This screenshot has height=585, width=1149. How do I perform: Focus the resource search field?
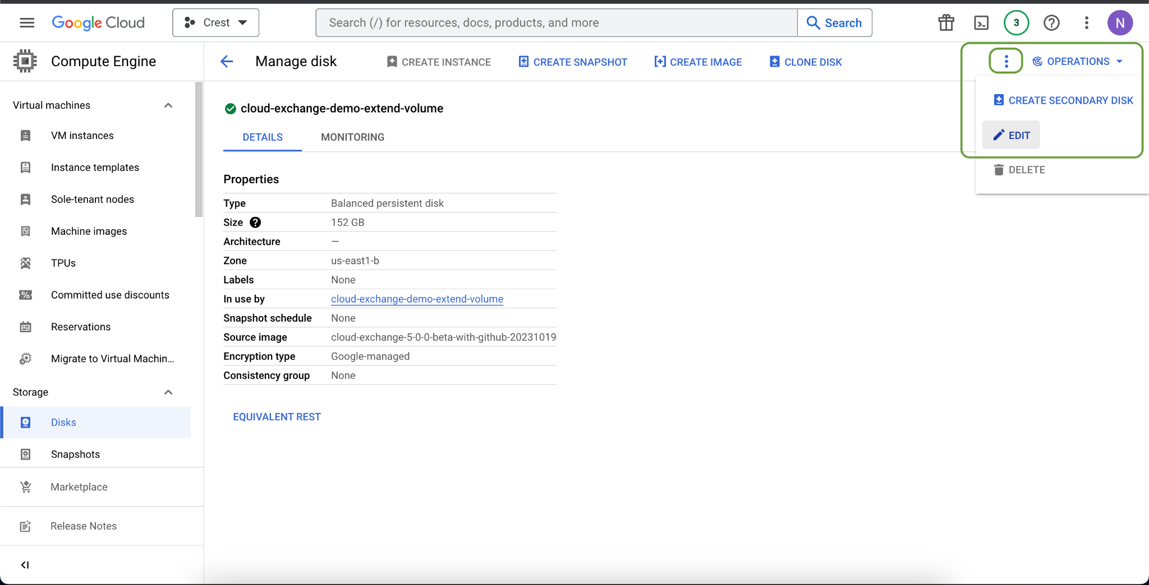point(557,22)
